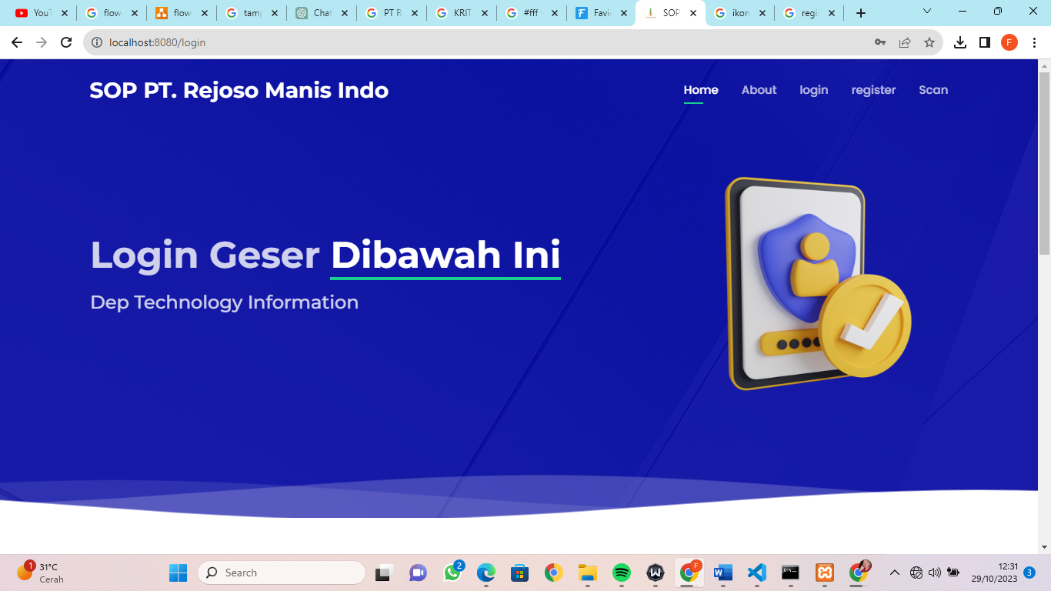This screenshot has width=1051, height=591.
Task: Open the About nav link
Action: click(x=759, y=90)
